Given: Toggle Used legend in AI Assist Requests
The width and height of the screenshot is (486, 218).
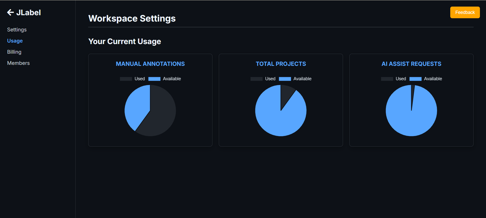Looking at the screenshot, I should 393,79.
